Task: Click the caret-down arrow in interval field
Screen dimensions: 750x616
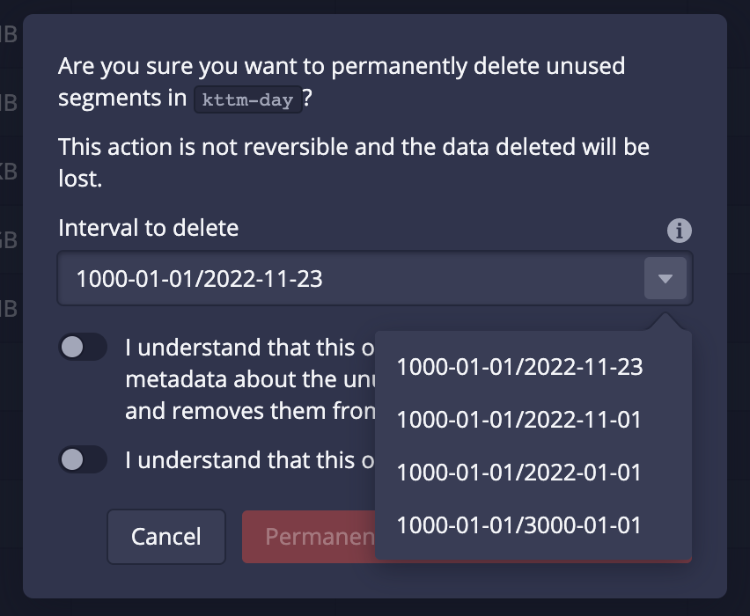Action: click(x=665, y=279)
